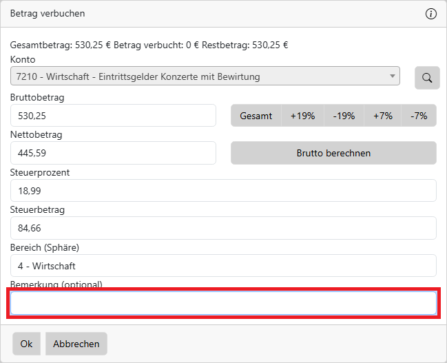Confirm the booking with Ok
This screenshot has height=363, width=447.
[x=26, y=344]
